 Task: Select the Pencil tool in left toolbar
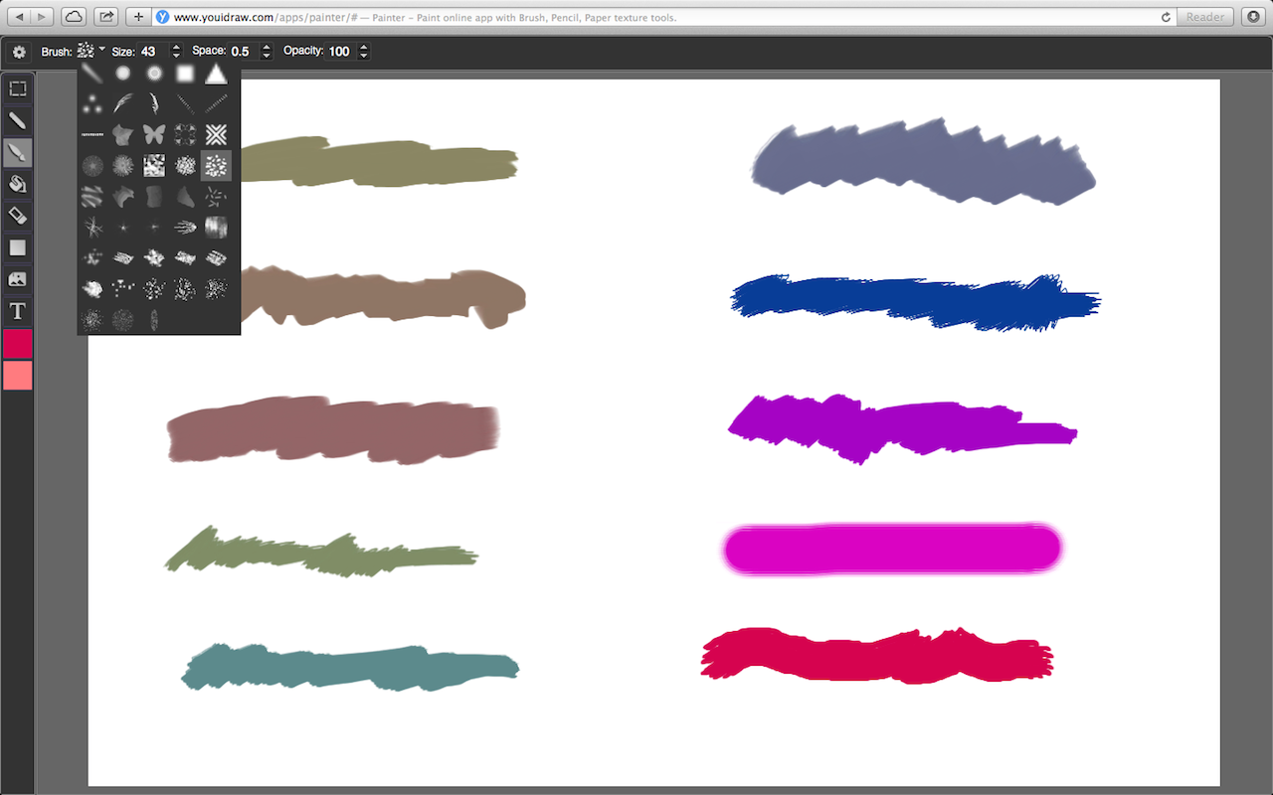click(18, 120)
